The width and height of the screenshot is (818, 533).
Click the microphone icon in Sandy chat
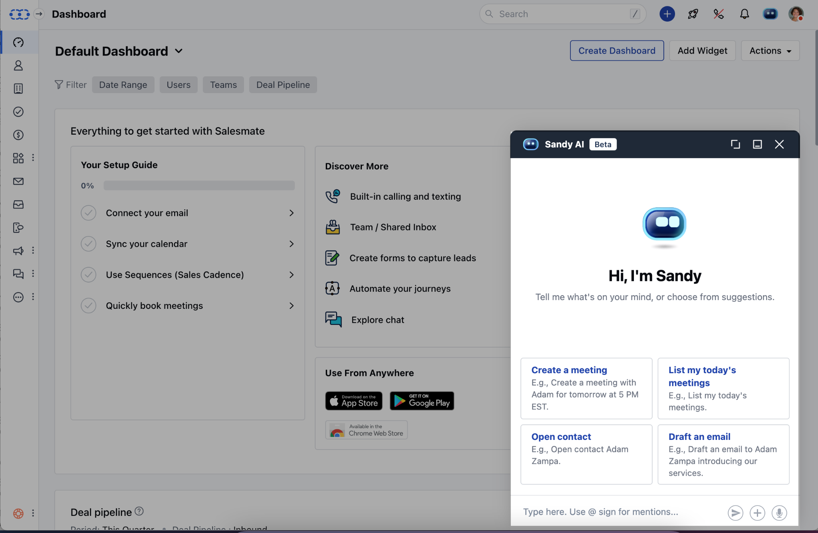click(x=779, y=513)
